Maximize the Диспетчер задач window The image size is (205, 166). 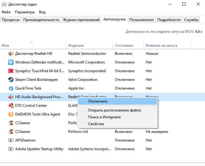tap(184, 4)
